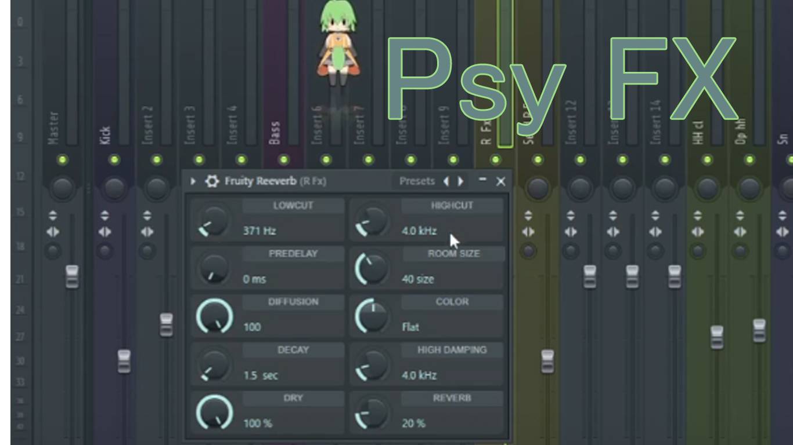This screenshot has height=445, width=793.
Task: Swap left-right channels on Insert 2
Action: pyautogui.click(x=147, y=232)
